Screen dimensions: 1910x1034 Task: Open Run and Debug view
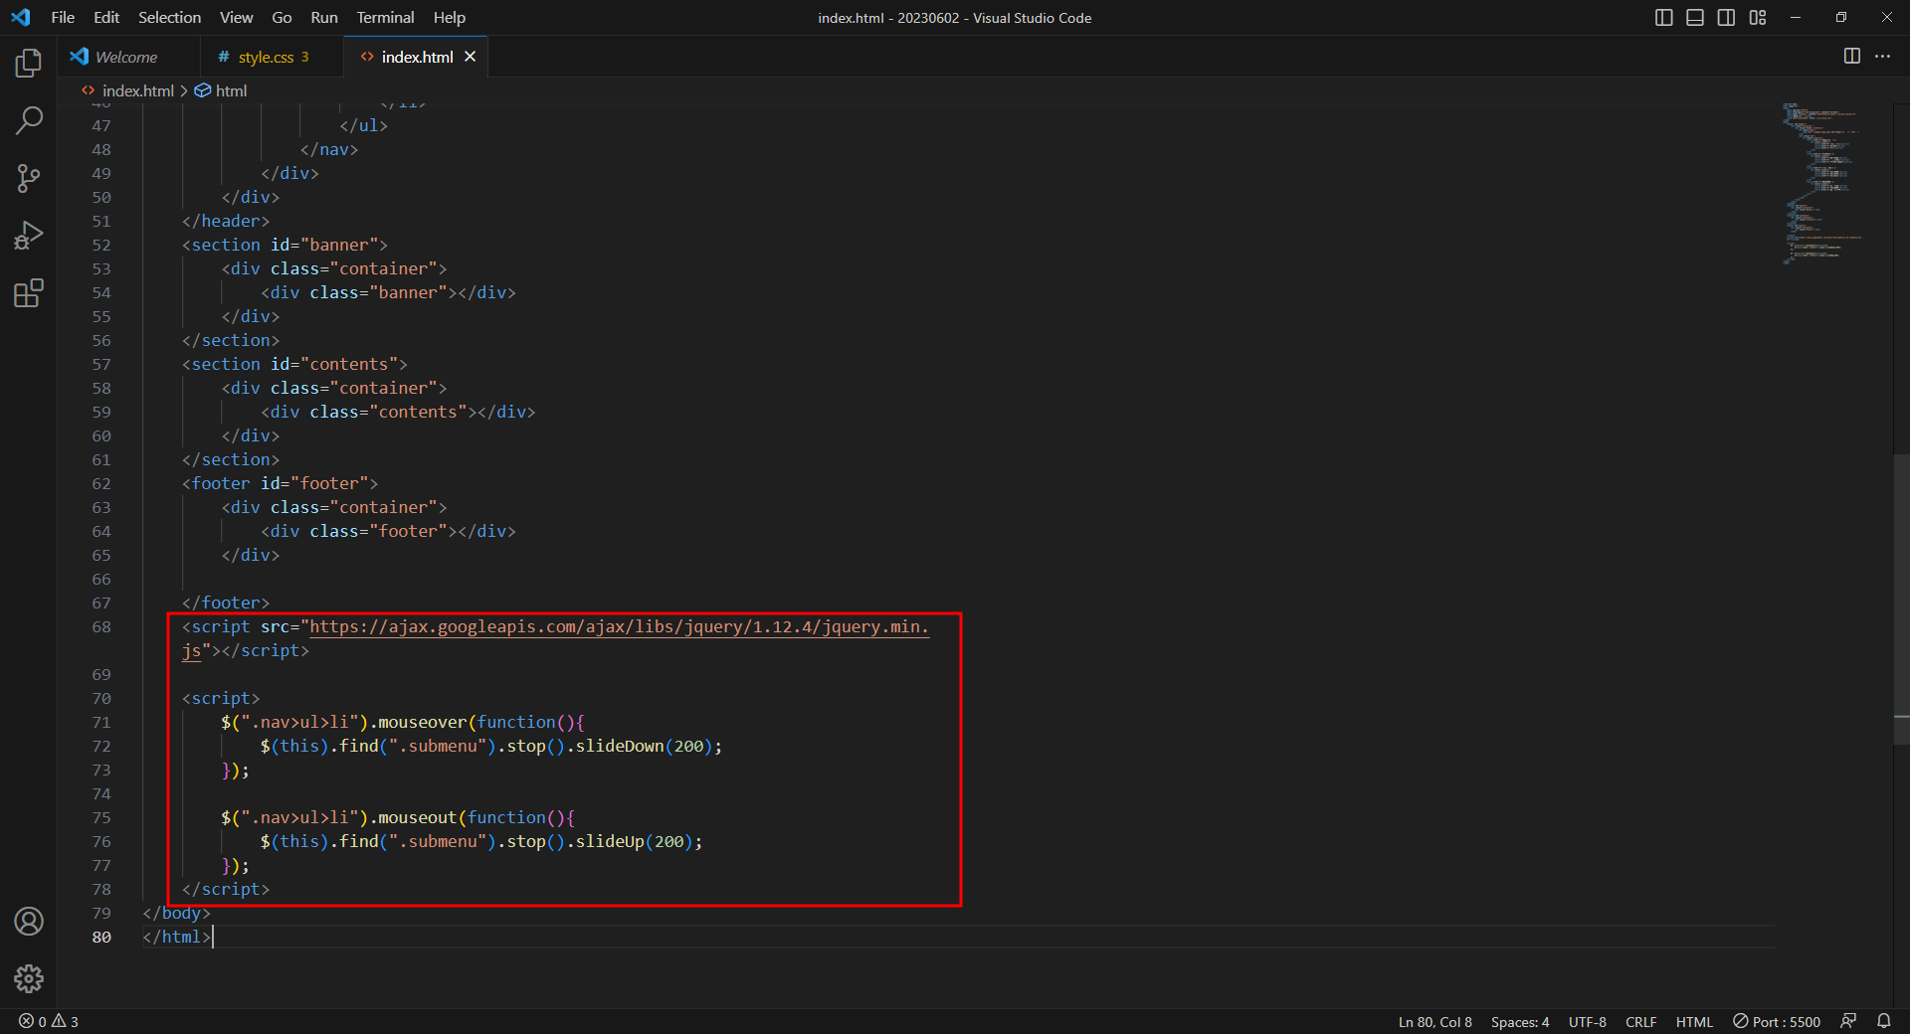29,236
